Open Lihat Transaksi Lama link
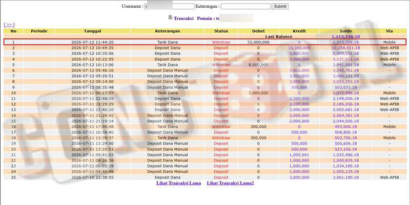Screen dimensions: 410x205 tap(178, 183)
